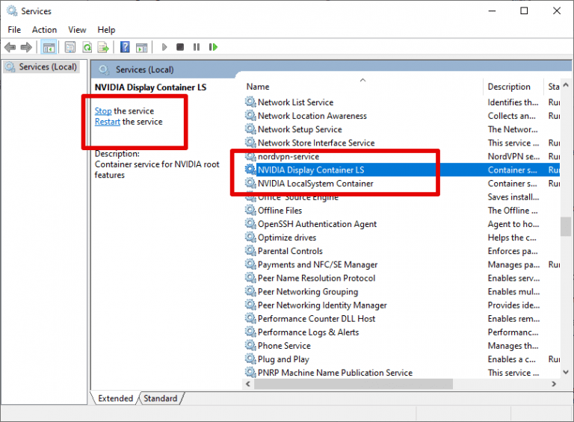Select Payments and NFC/SE Manager service
The width and height of the screenshot is (574, 422).
click(x=401, y=264)
